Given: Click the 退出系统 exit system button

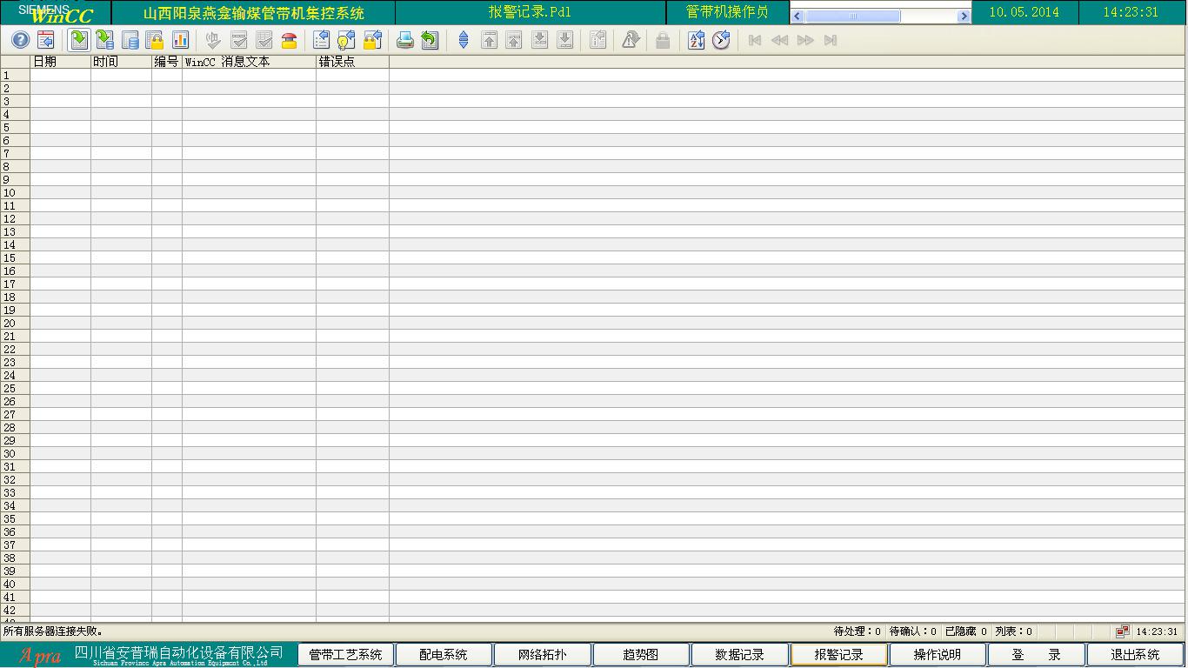Looking at the screenshot, I should click(1135, 655).
